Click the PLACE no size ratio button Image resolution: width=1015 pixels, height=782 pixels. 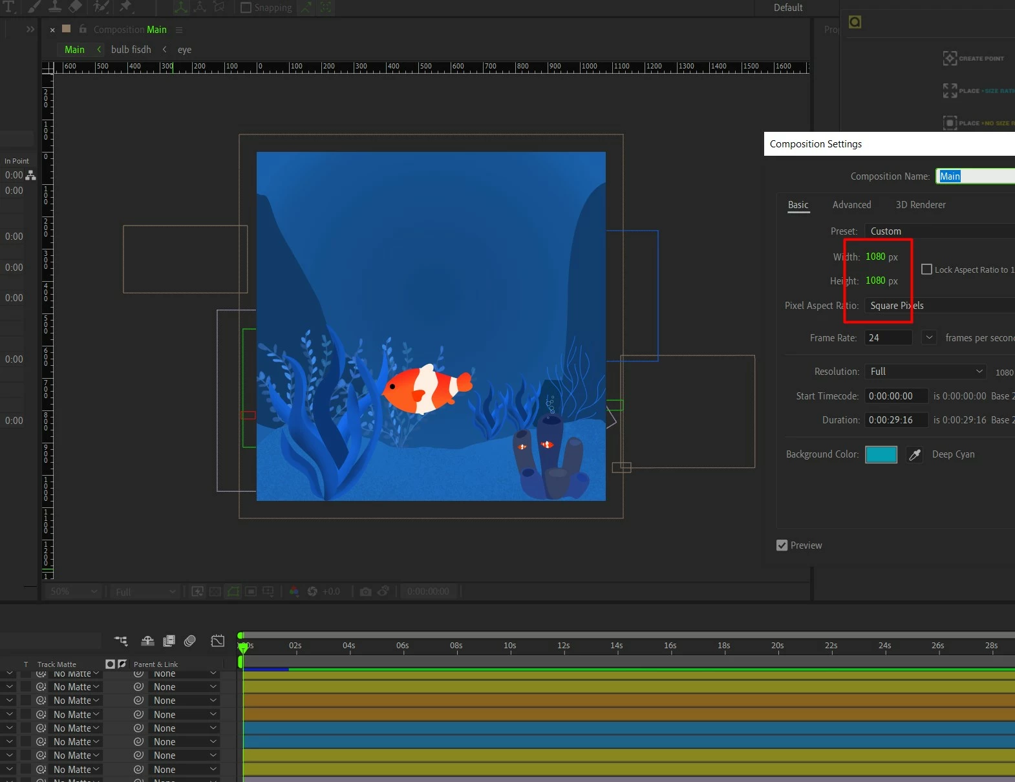point(978,123)
